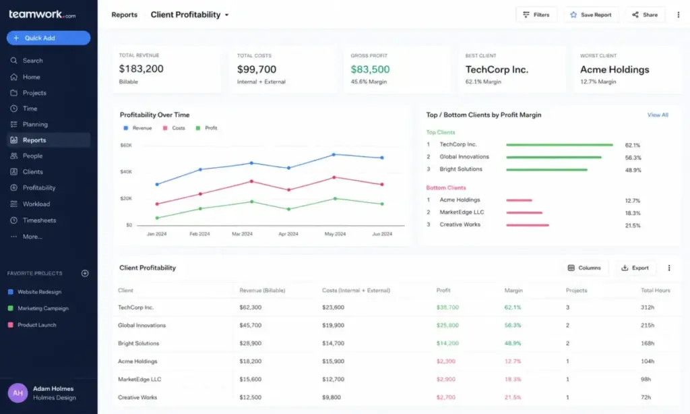Click the filter lines icon next to Filters

tap(526, 15)
